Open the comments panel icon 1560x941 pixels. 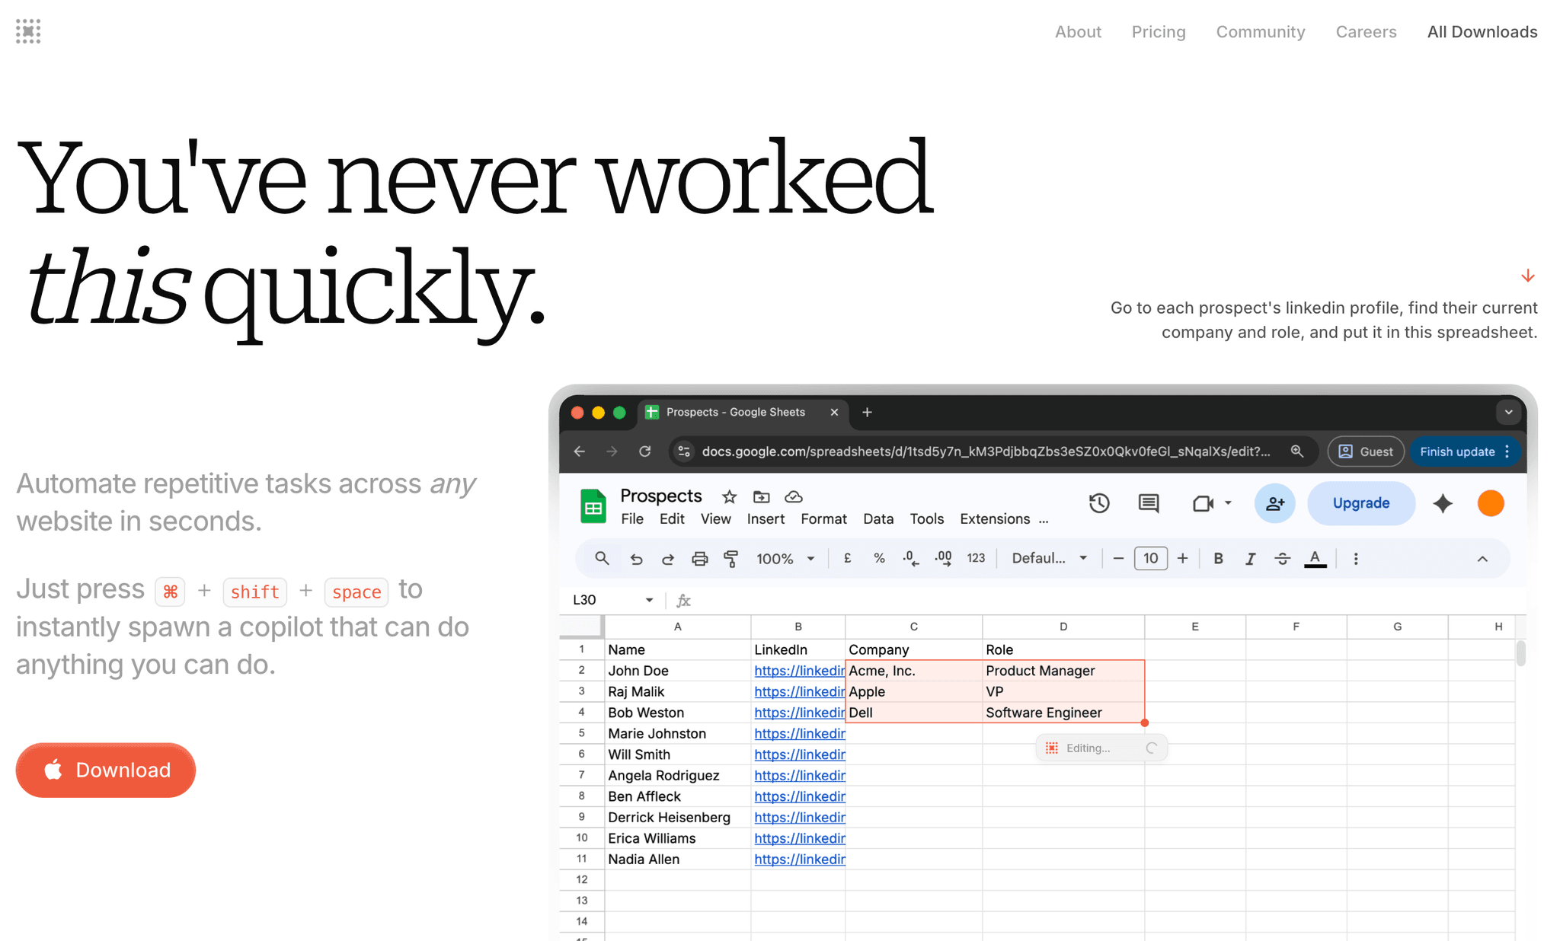tap(1148, 503)
